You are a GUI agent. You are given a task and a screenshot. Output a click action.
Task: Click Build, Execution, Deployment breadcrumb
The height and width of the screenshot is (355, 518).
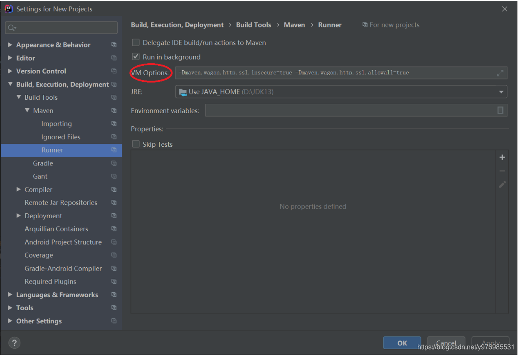177,25
